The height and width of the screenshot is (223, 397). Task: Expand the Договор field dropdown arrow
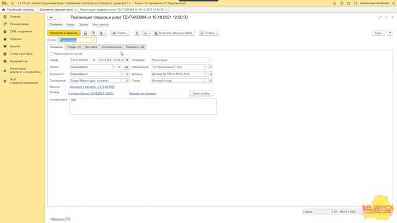[207, 74]
